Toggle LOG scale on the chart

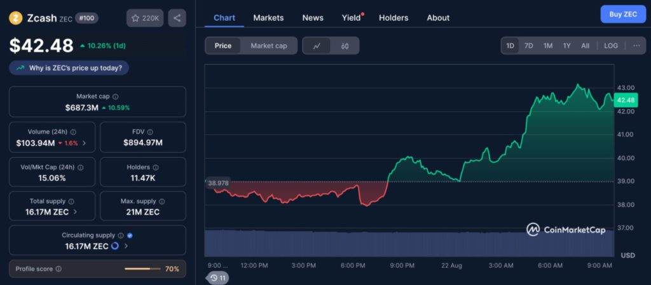click(x=610, y=46)
